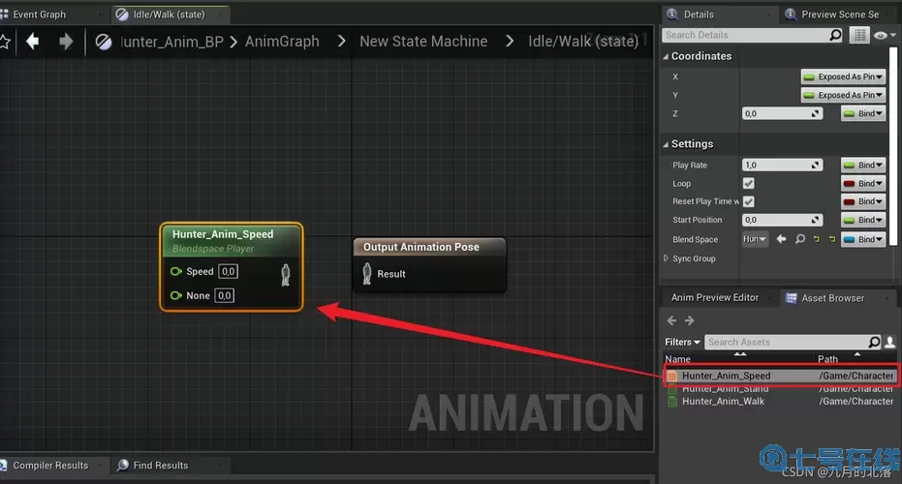Click the Z coordinate value field
Screen dimensions: 902x484
coord(782,114)
